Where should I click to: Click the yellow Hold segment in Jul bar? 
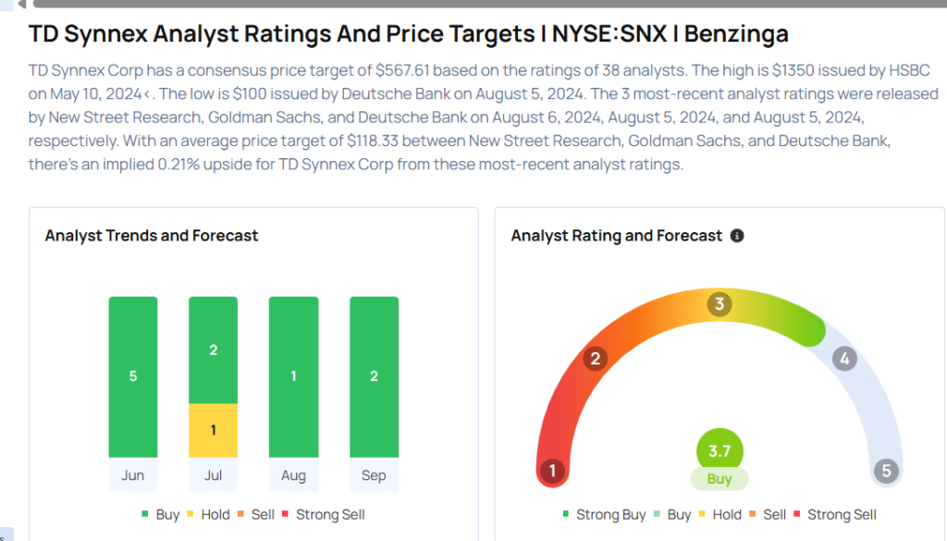213,430
